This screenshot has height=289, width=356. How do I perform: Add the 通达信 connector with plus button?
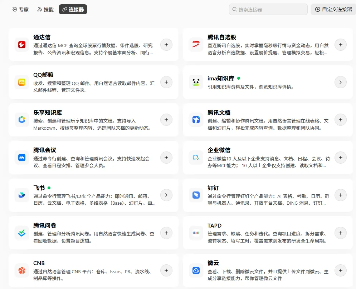point(166,45)
